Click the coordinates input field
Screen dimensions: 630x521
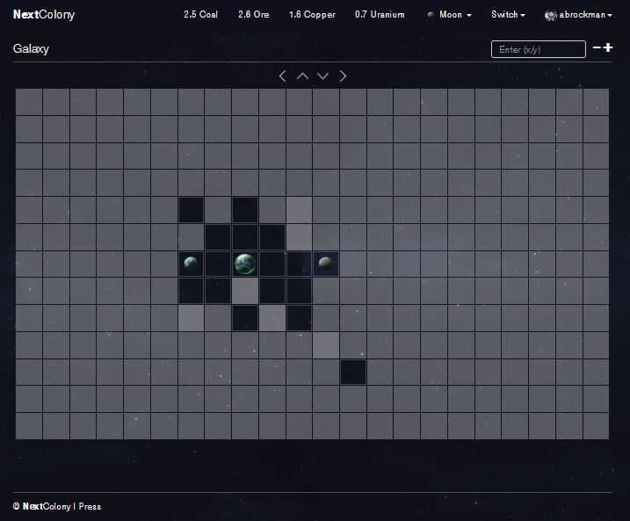pos(538,49)
